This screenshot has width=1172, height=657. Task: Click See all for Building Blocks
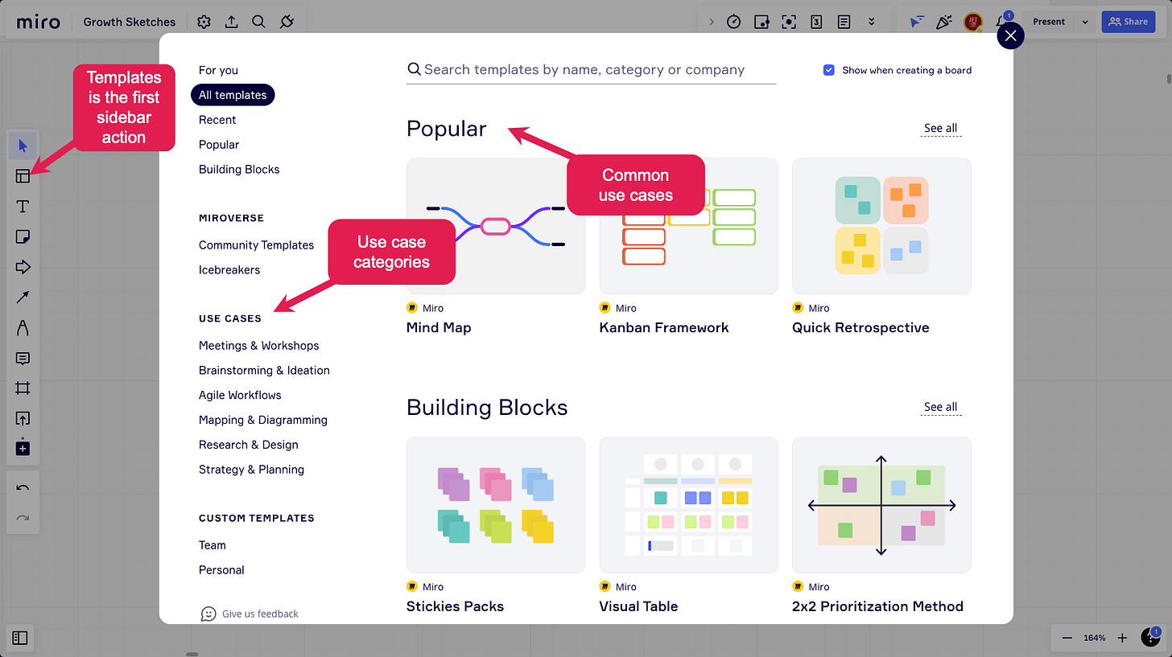940,407
